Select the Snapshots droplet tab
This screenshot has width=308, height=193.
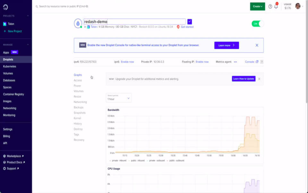(x=80, y=113)
